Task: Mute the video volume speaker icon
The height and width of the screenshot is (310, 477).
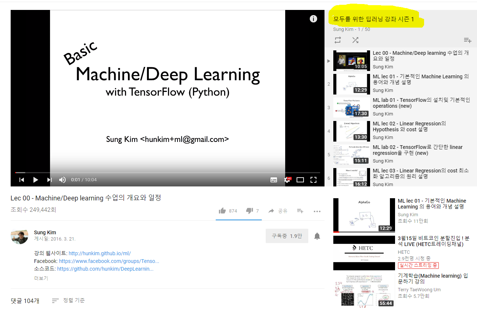Action: (62, 180)
